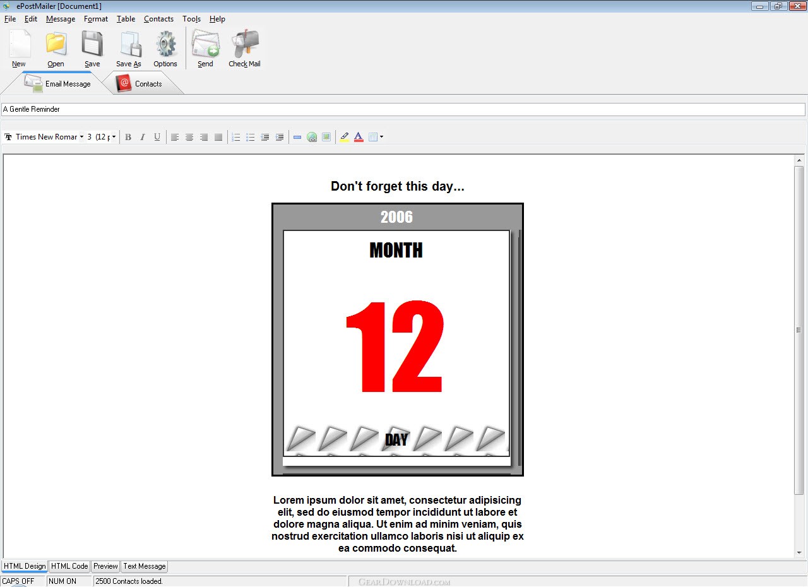Create a numbered list

point(236,137)
